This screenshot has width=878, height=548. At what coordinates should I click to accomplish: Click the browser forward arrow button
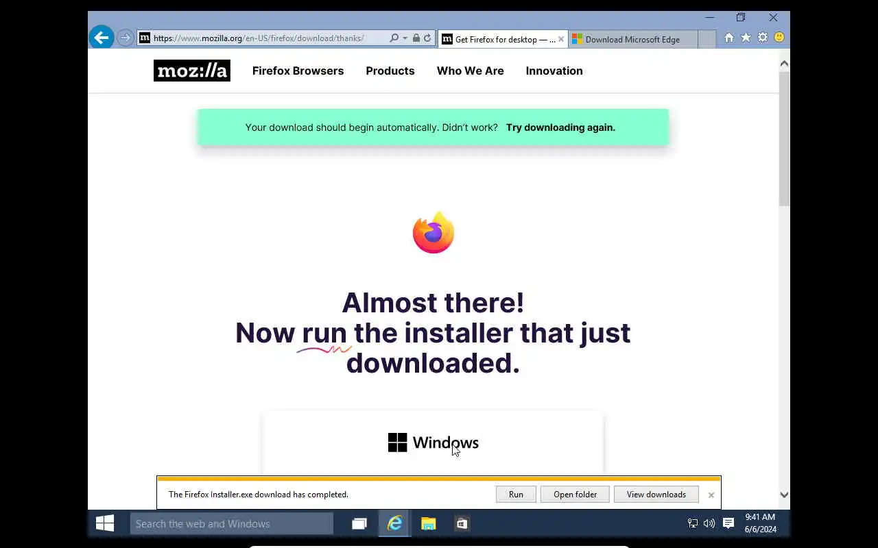coord(125,38)
